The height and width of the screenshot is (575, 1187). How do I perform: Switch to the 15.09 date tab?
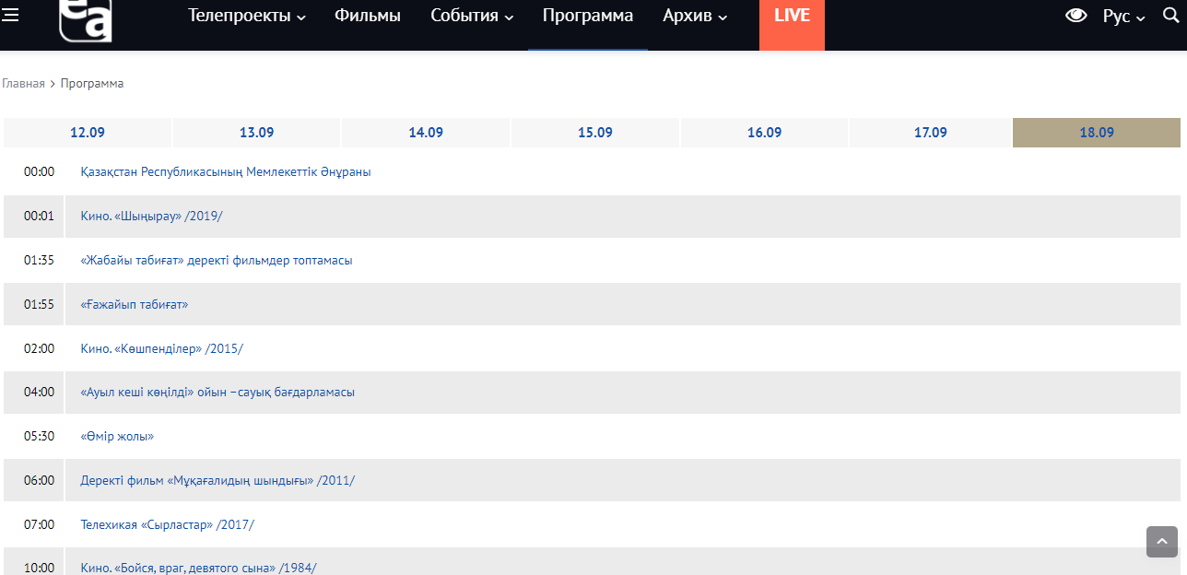(x=595, y=133)
